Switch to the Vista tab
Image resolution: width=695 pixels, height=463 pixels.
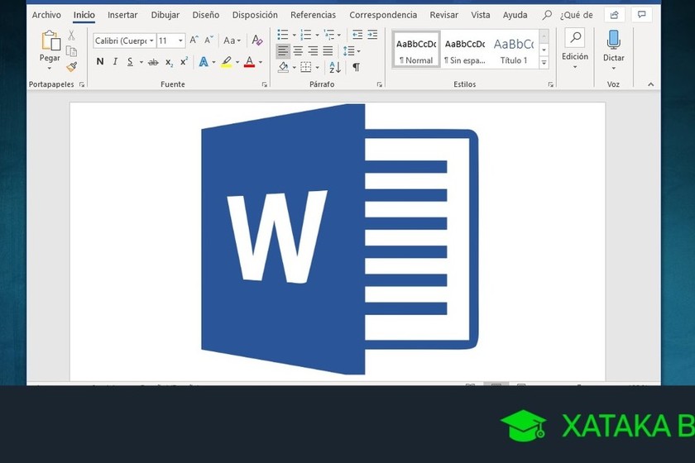point(480,15)
